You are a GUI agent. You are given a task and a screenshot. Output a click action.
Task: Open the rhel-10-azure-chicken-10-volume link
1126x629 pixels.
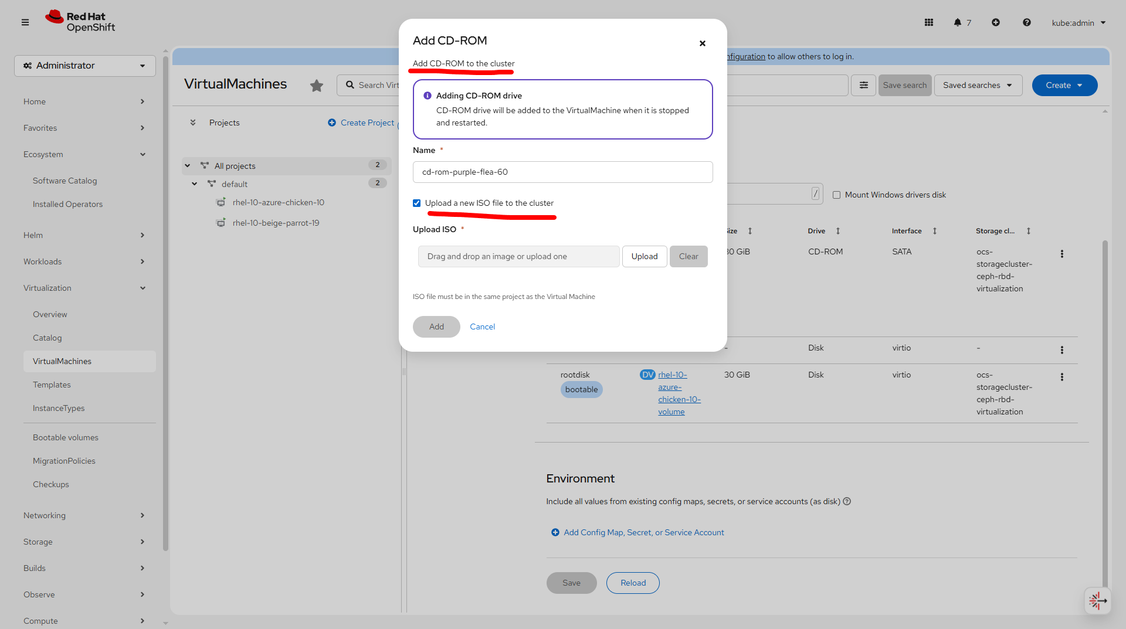tap(679, 393)
